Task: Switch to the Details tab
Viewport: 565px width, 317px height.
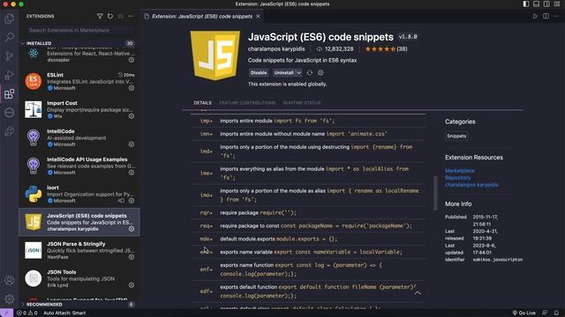Action: coord(202,103)
